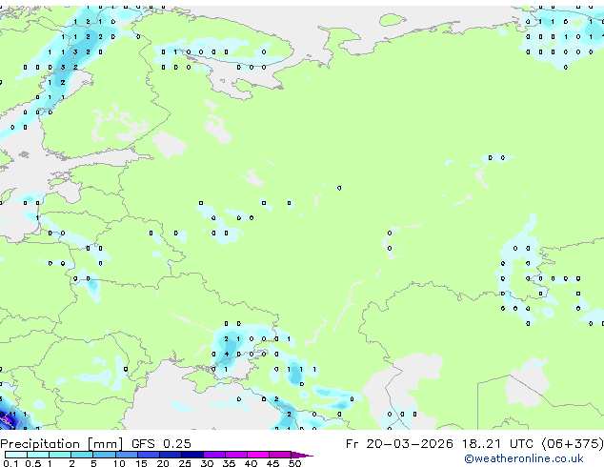Viewport: 604px width, 467px height.
Task: Click the 0.1–0.5 mm legend swatch
Action: 16,455
